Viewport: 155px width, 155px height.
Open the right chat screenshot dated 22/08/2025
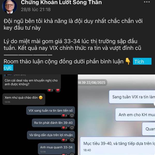[117, 115]
